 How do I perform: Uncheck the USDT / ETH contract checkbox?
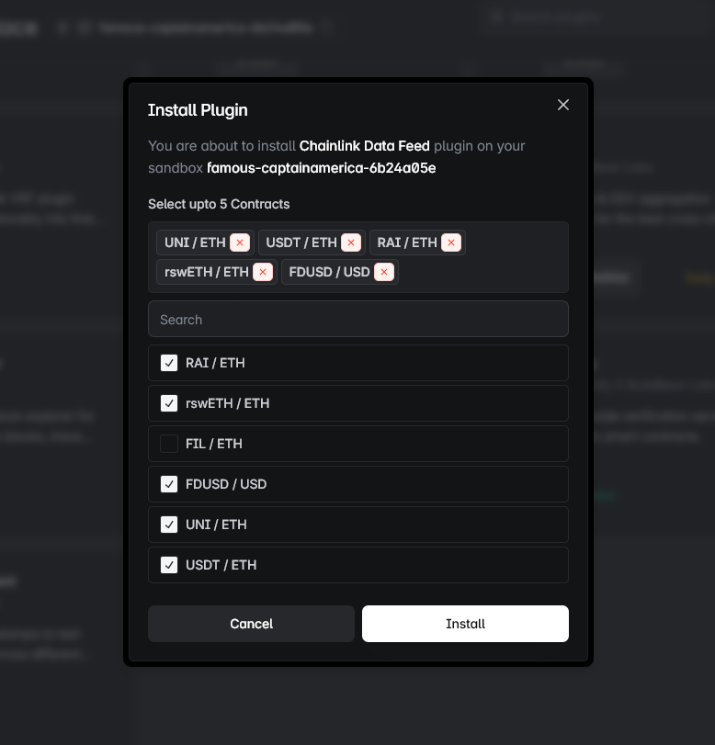(169, 565)
